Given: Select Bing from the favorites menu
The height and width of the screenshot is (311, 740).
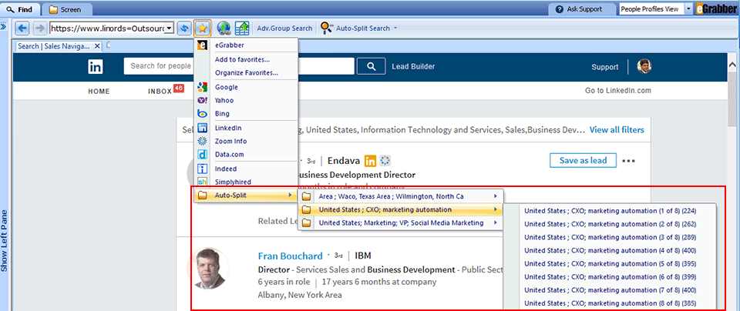Looking at the screenshot, I should (246, 114).
